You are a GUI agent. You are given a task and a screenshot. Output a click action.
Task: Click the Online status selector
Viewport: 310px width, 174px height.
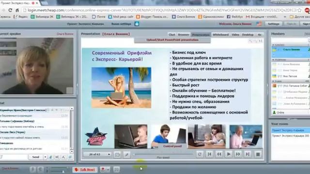pos(290,113)
